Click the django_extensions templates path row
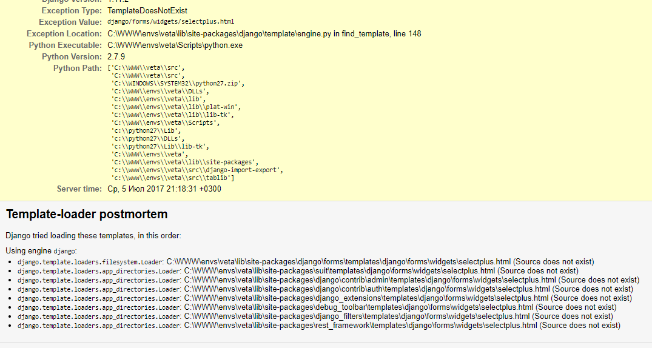The image size is (652, 348). [324, 298]
